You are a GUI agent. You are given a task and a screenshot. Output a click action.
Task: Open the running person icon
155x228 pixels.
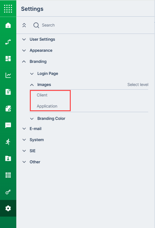click(8, 142)
